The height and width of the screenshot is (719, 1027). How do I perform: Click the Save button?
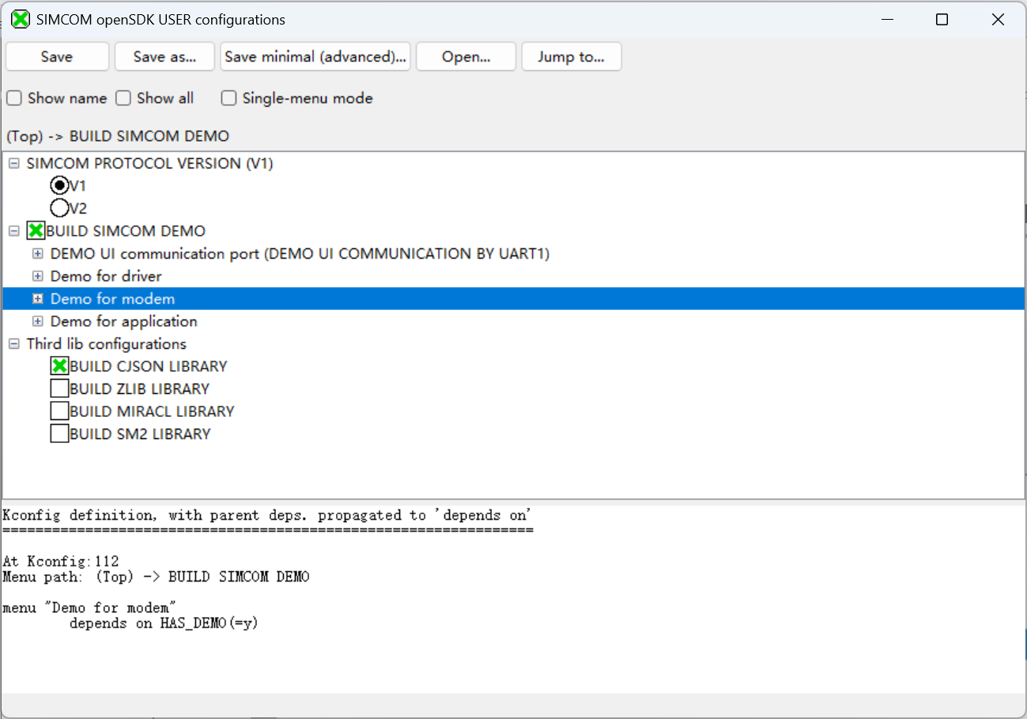click(57, 57)
